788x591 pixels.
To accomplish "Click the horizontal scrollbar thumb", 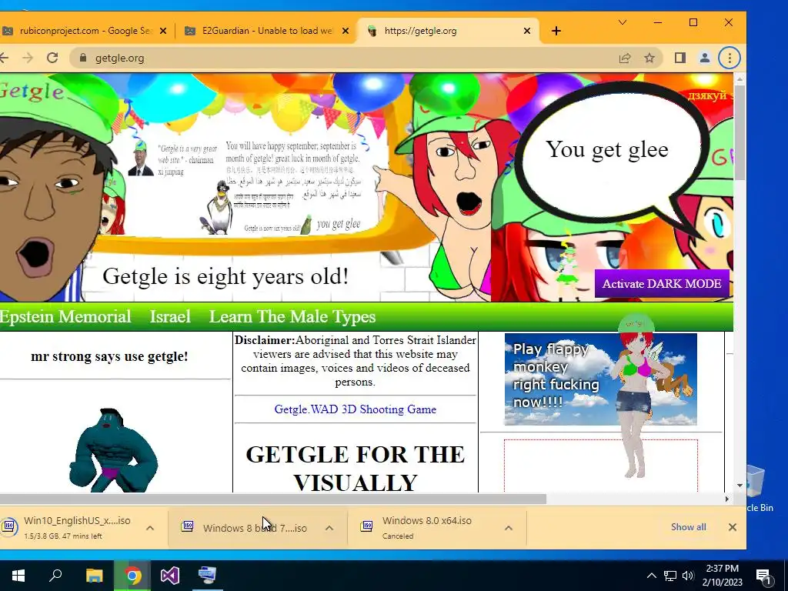I will 273,499.
